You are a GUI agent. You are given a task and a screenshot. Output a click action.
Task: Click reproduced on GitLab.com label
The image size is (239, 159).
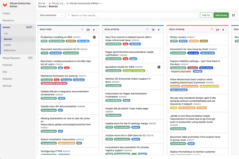54,84
